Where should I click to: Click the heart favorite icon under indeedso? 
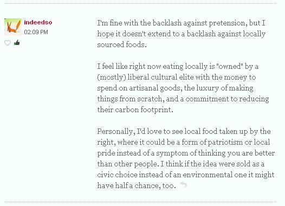tap(8, 43)
